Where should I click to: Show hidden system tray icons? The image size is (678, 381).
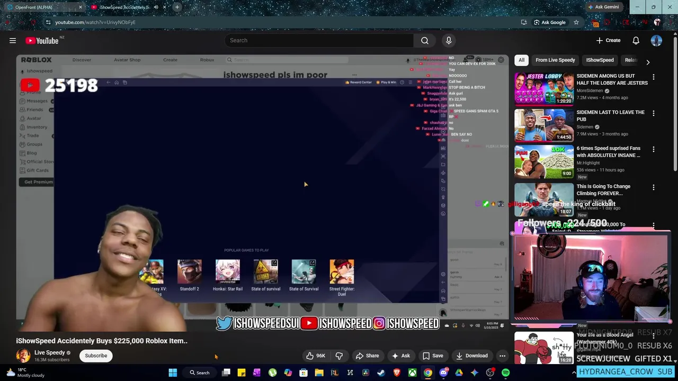pos(574,373)
